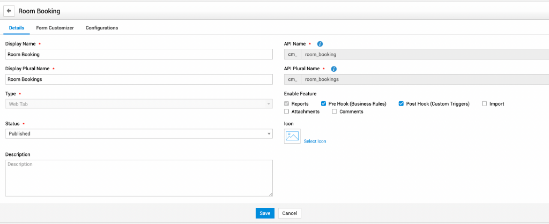Uncheck Pre Hook (Business Rules) checkbox
Image resolution: width=549 pixels, height=224 pixels.
tap(323, 104)
